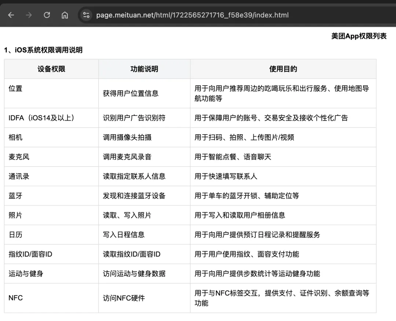Viewport: 396px width, 321px height.
Task: Select the 访问运动与健身数据 cell
Action: (x=144, y=273)
